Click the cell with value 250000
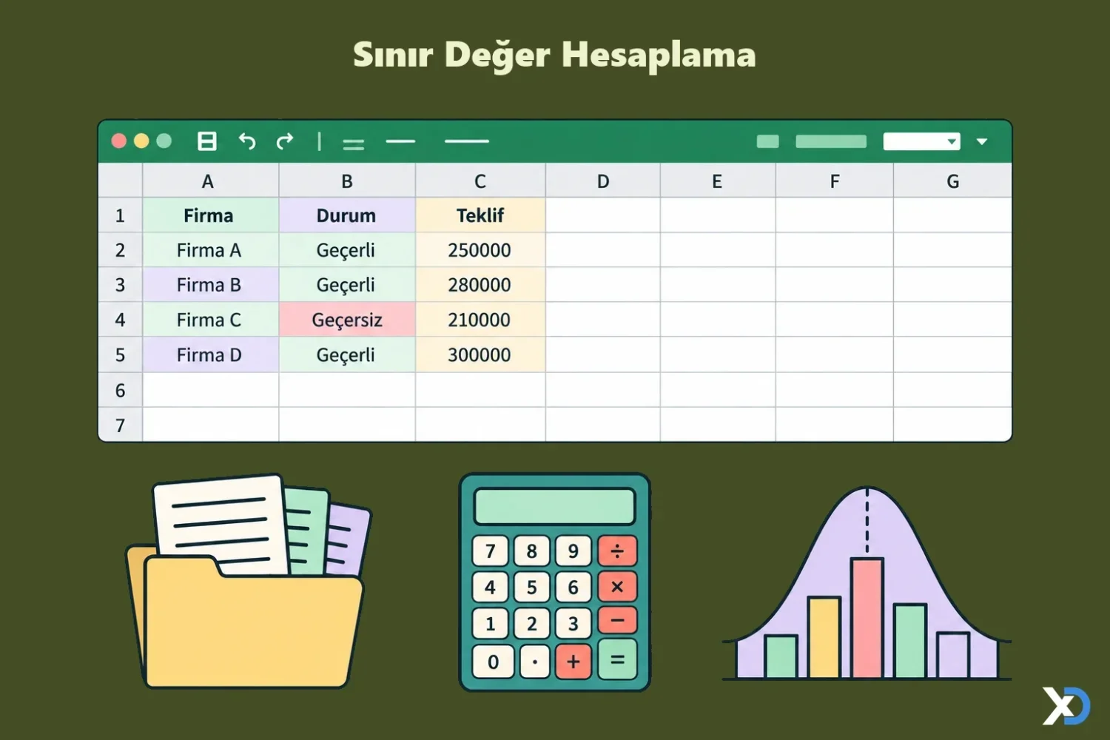Screen dimensions: 1110x740 pos(480,250)
